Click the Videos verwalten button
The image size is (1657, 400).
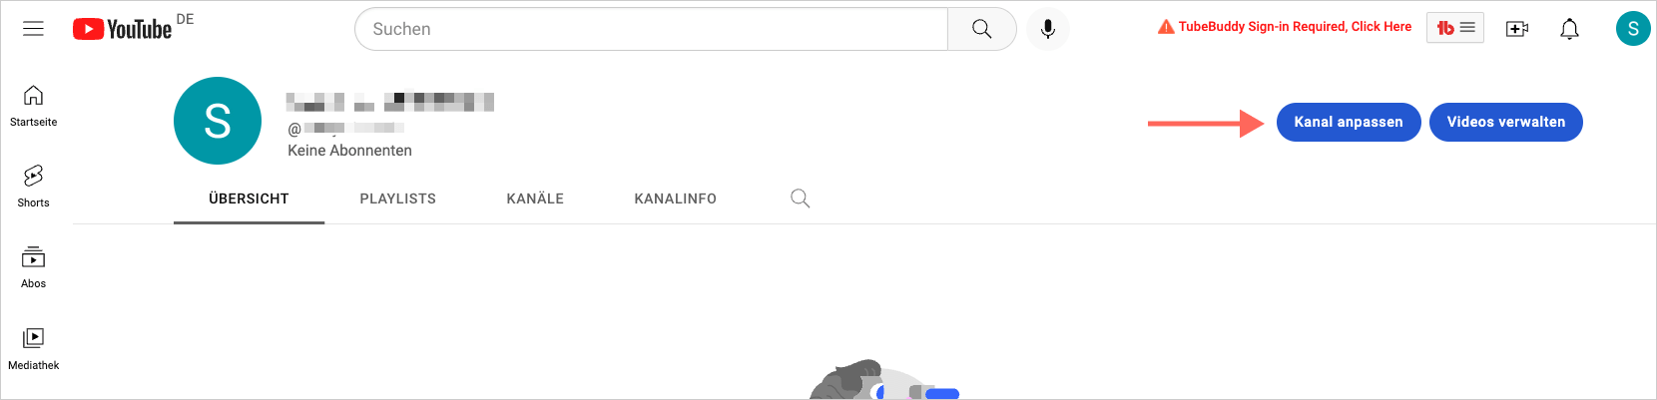click(1506, 122)
